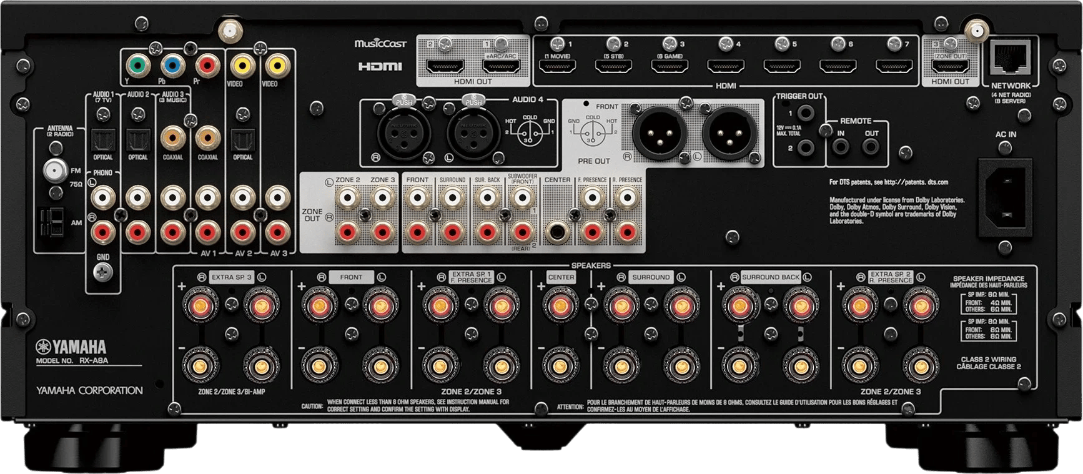
Task: Click the REMOTE IN jack
Action: pyautogui.click(x=841, y=147)
